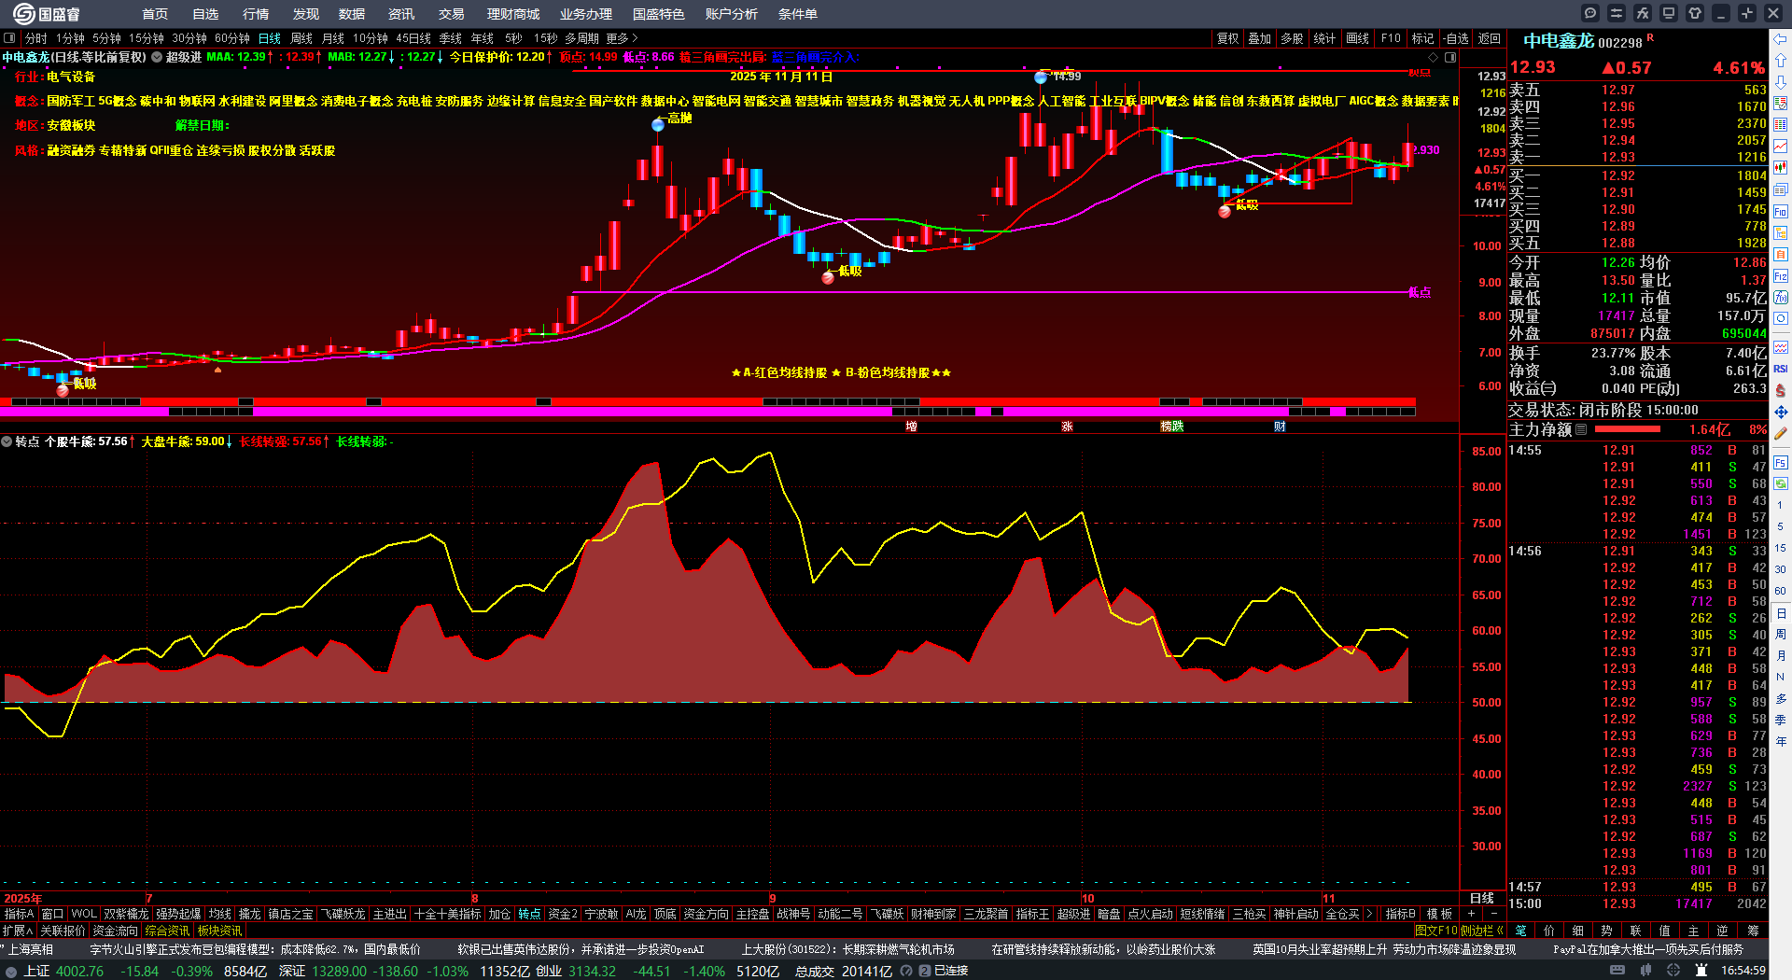This screenshot has height=980, width=1792.
Task: Click the red band of the signal strip
Action: tap(707, 401)
